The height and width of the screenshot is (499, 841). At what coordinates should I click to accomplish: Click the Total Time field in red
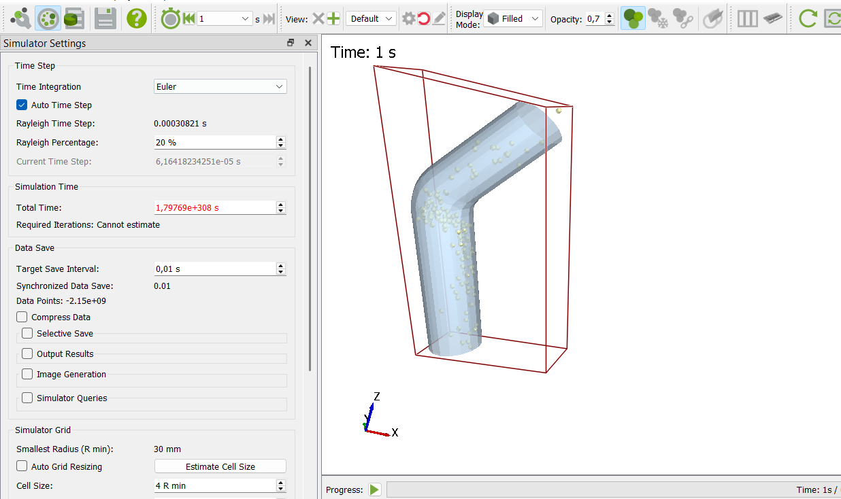coord(215,207)
